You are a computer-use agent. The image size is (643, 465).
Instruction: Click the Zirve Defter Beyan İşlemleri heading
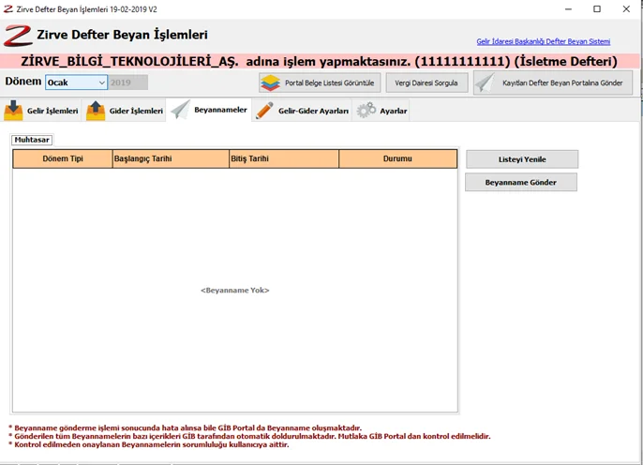click(122, 35)
